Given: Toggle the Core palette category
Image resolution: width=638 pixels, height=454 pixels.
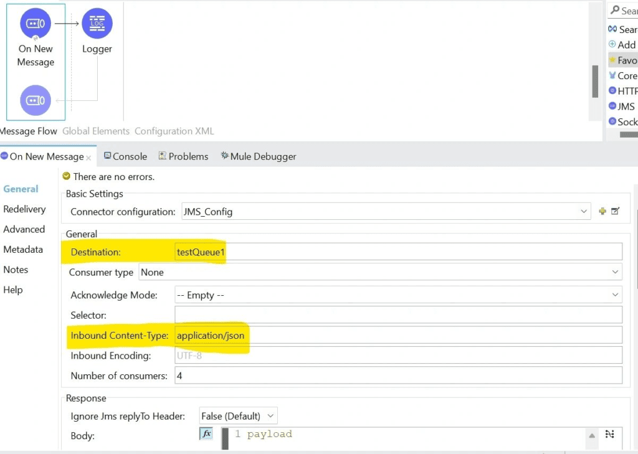Looking at the screenshot, I should (622, 75).
